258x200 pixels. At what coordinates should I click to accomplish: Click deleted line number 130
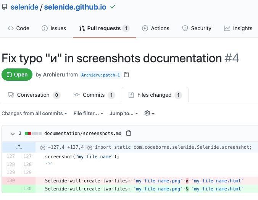tap(11, 180)
